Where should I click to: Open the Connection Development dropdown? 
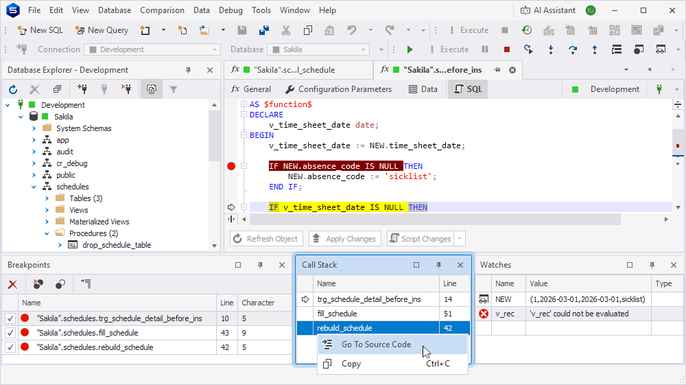[214, 49]
